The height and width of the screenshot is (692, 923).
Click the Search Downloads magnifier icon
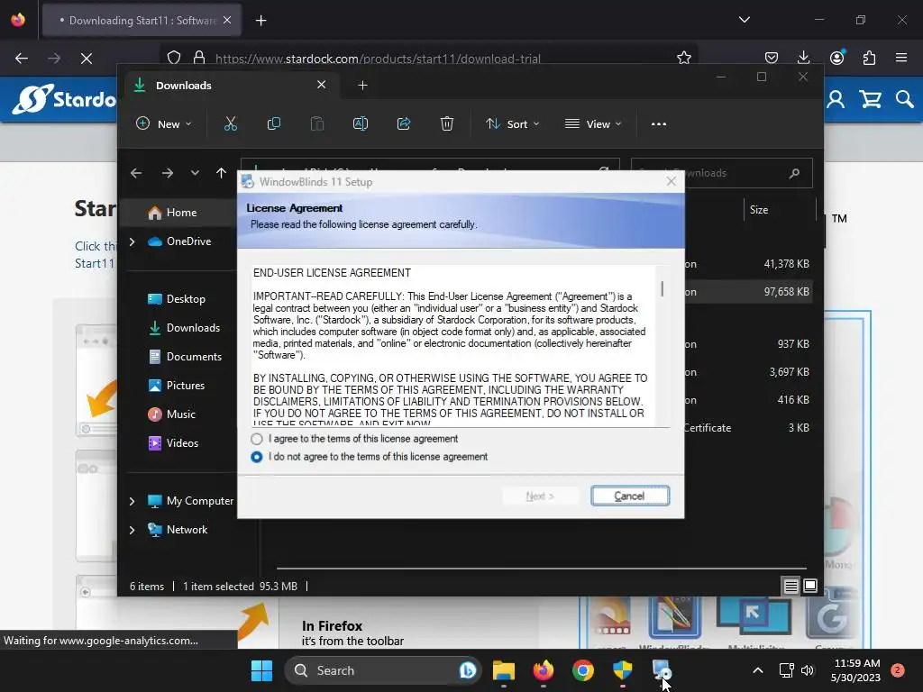coord(794,173)
